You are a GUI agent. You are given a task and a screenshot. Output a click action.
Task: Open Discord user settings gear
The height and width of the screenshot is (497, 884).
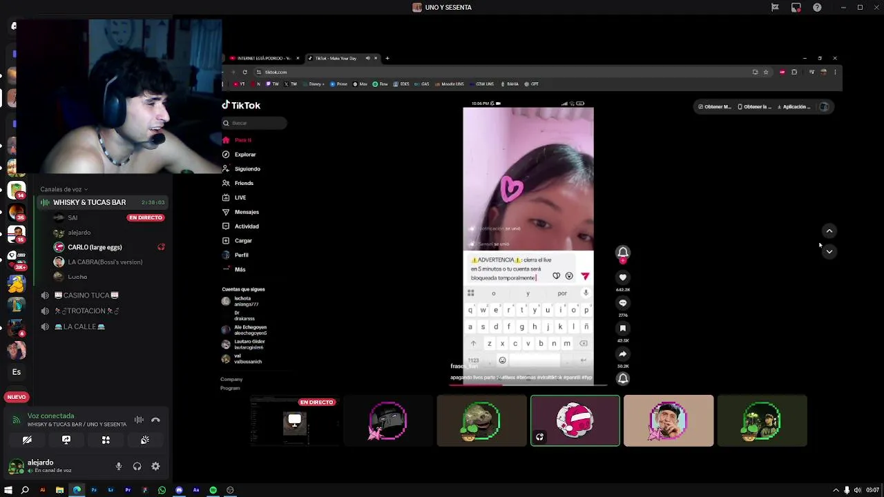pos(155,467)
